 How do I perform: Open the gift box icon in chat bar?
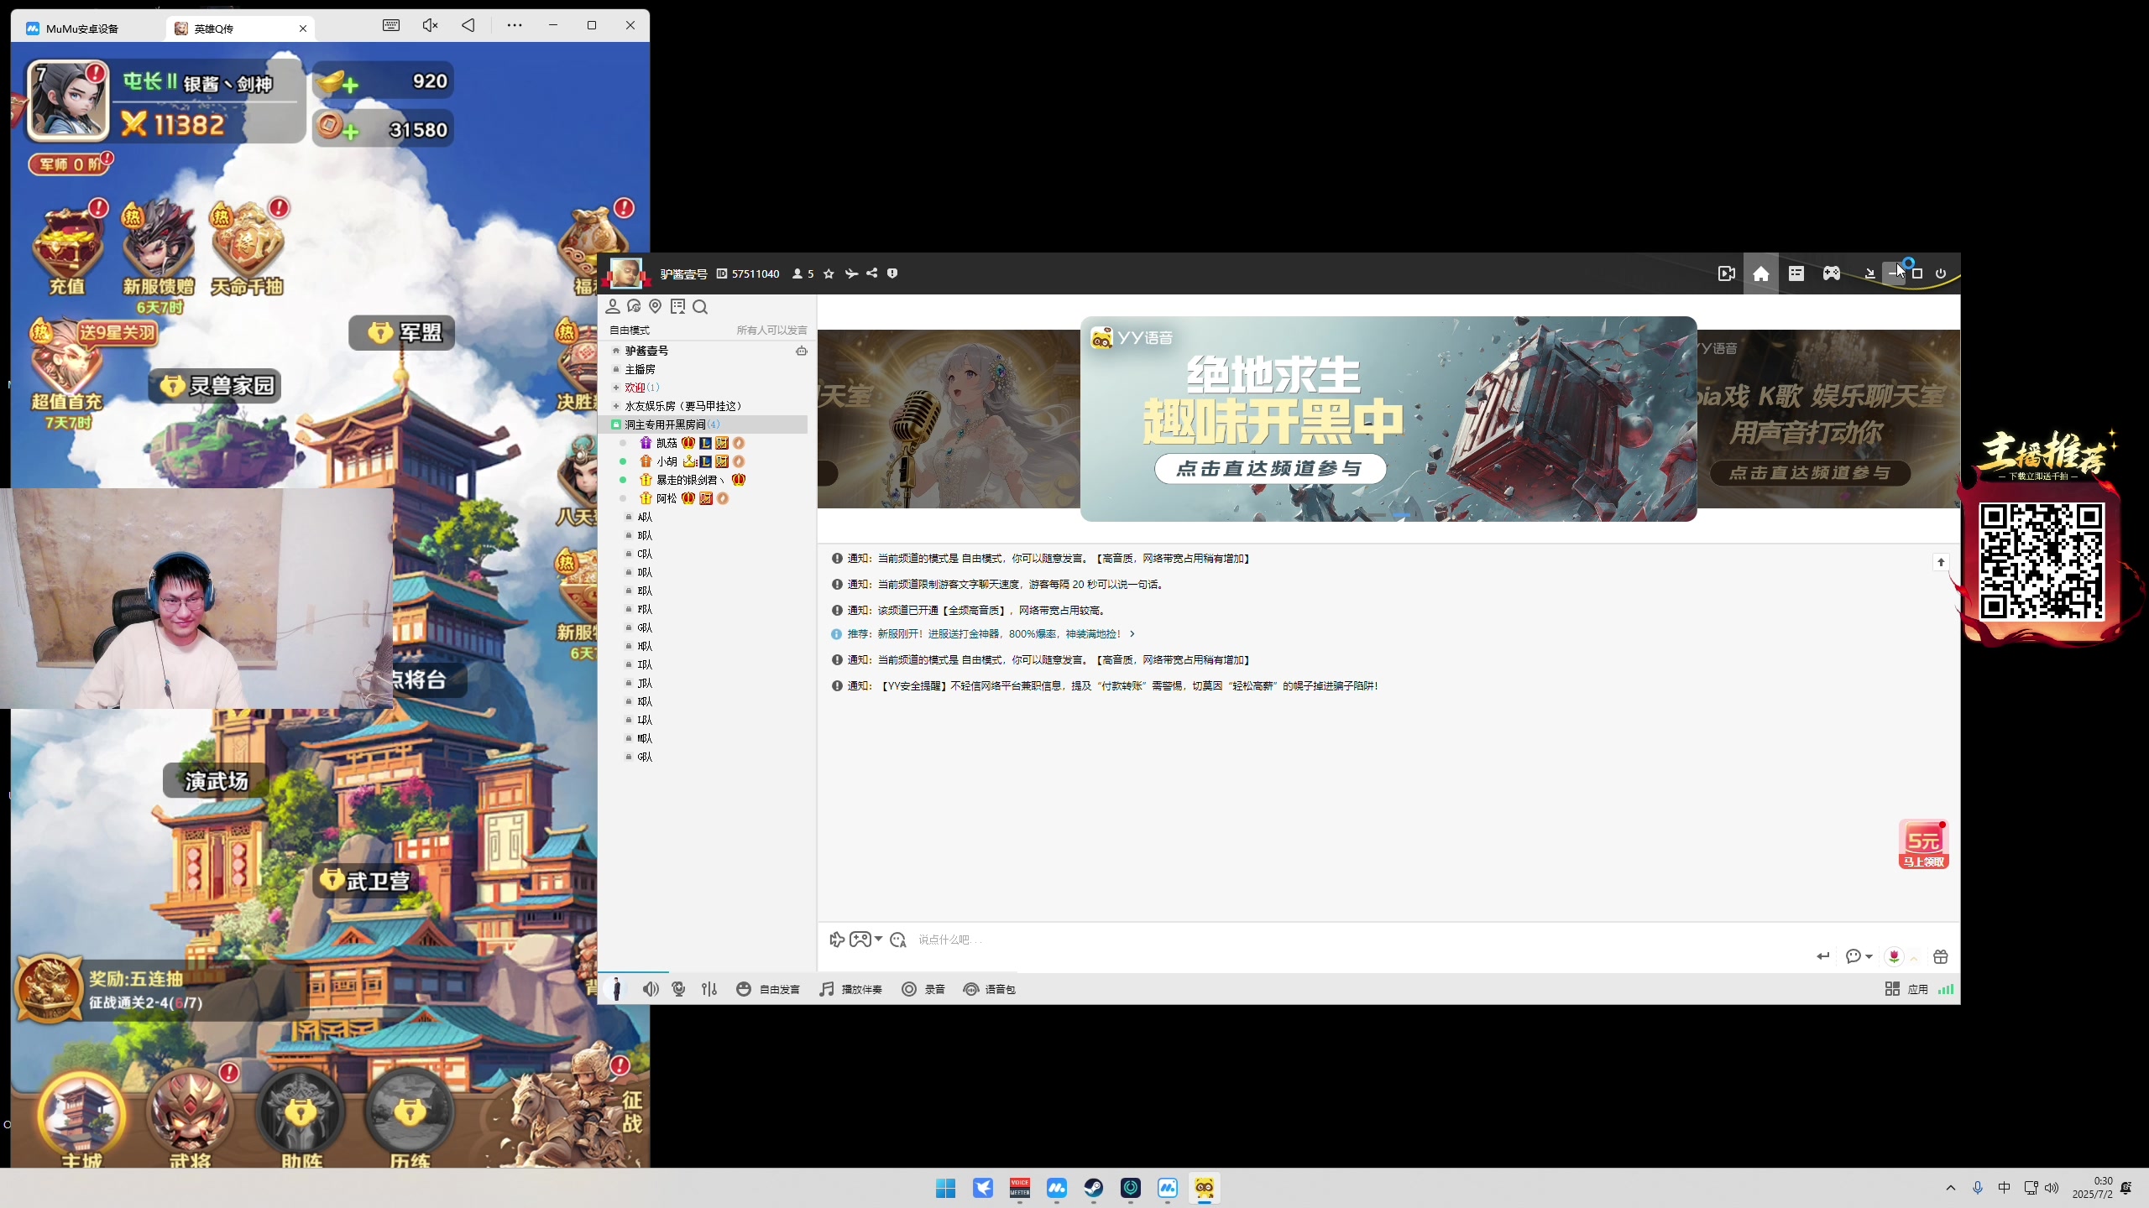[1940, 956]
